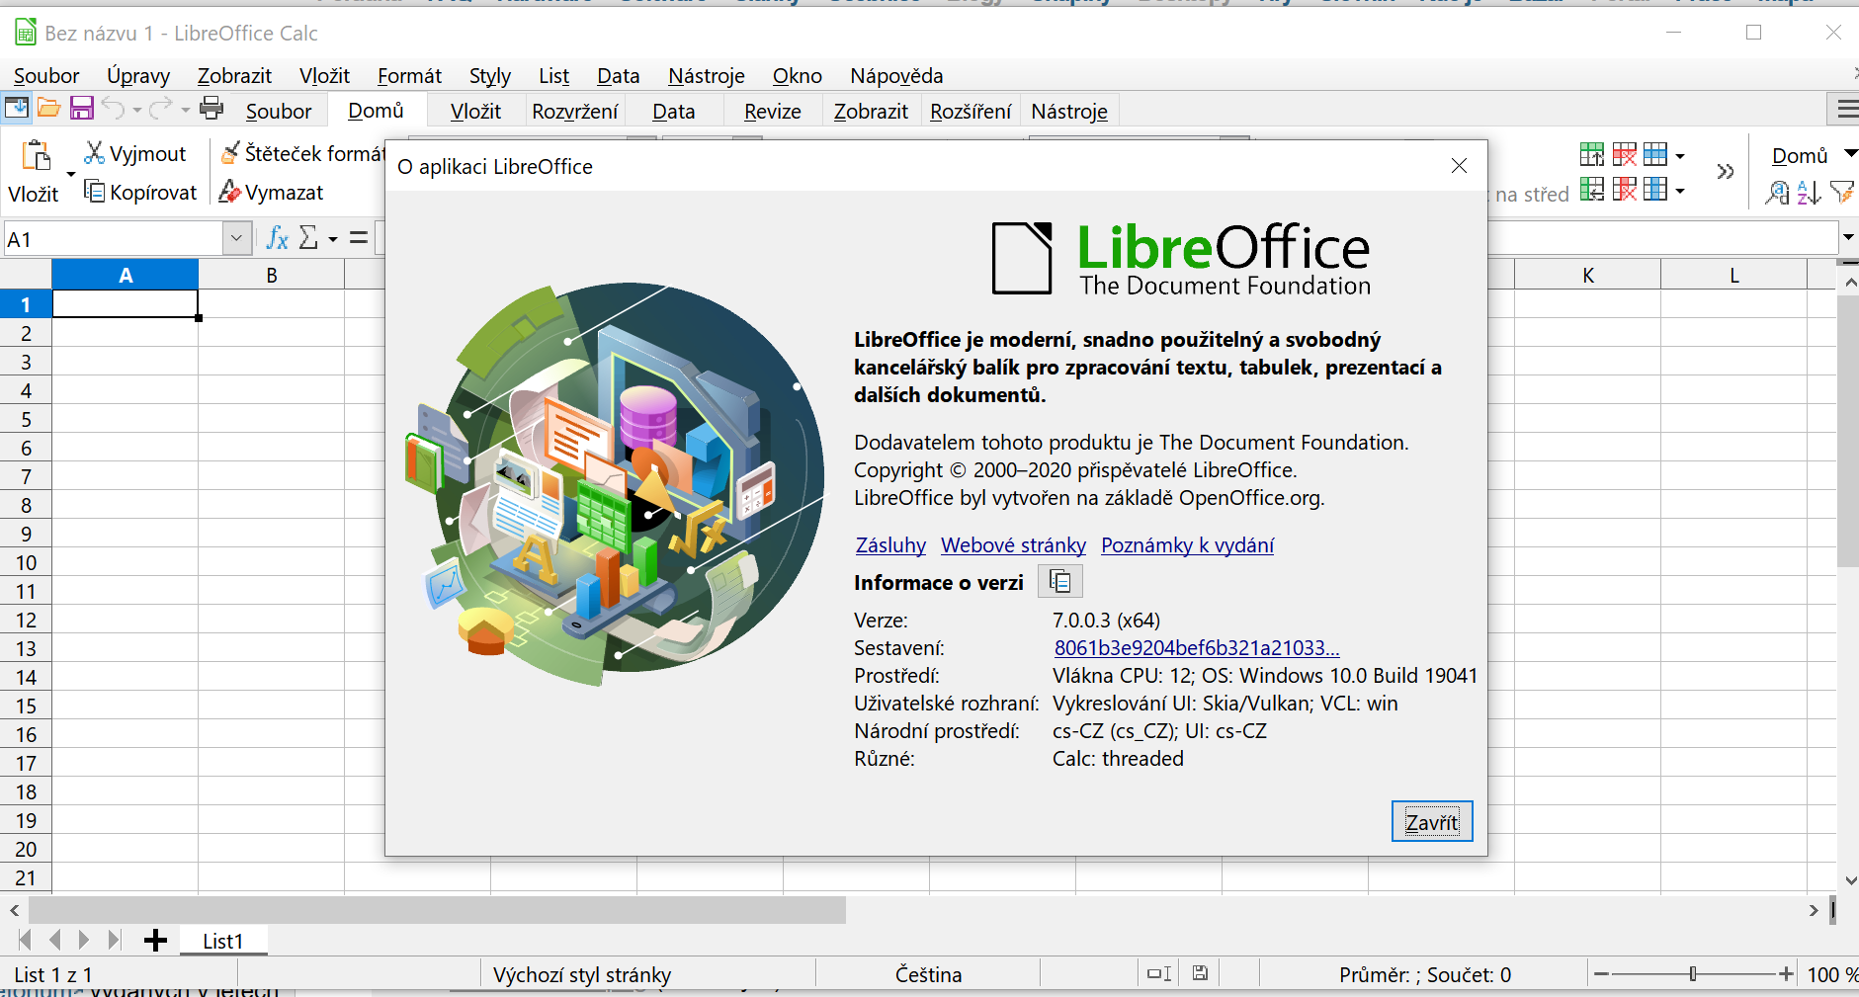This screenshot has width=1859, height=997.
Task: Open the Sum function dropdown arrow
Action: point(333,239)
